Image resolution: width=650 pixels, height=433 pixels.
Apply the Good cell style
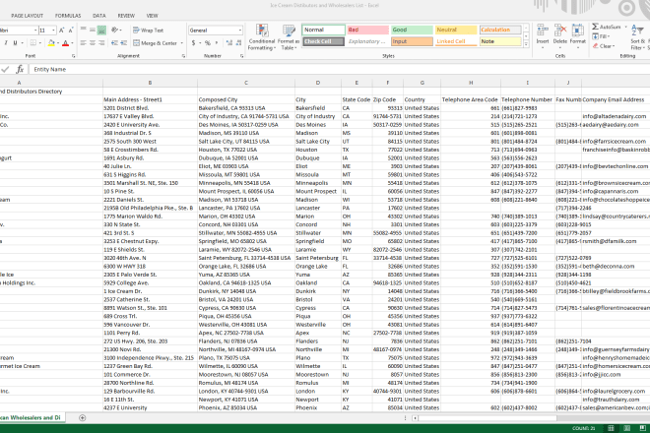click(x=412, y=30)
